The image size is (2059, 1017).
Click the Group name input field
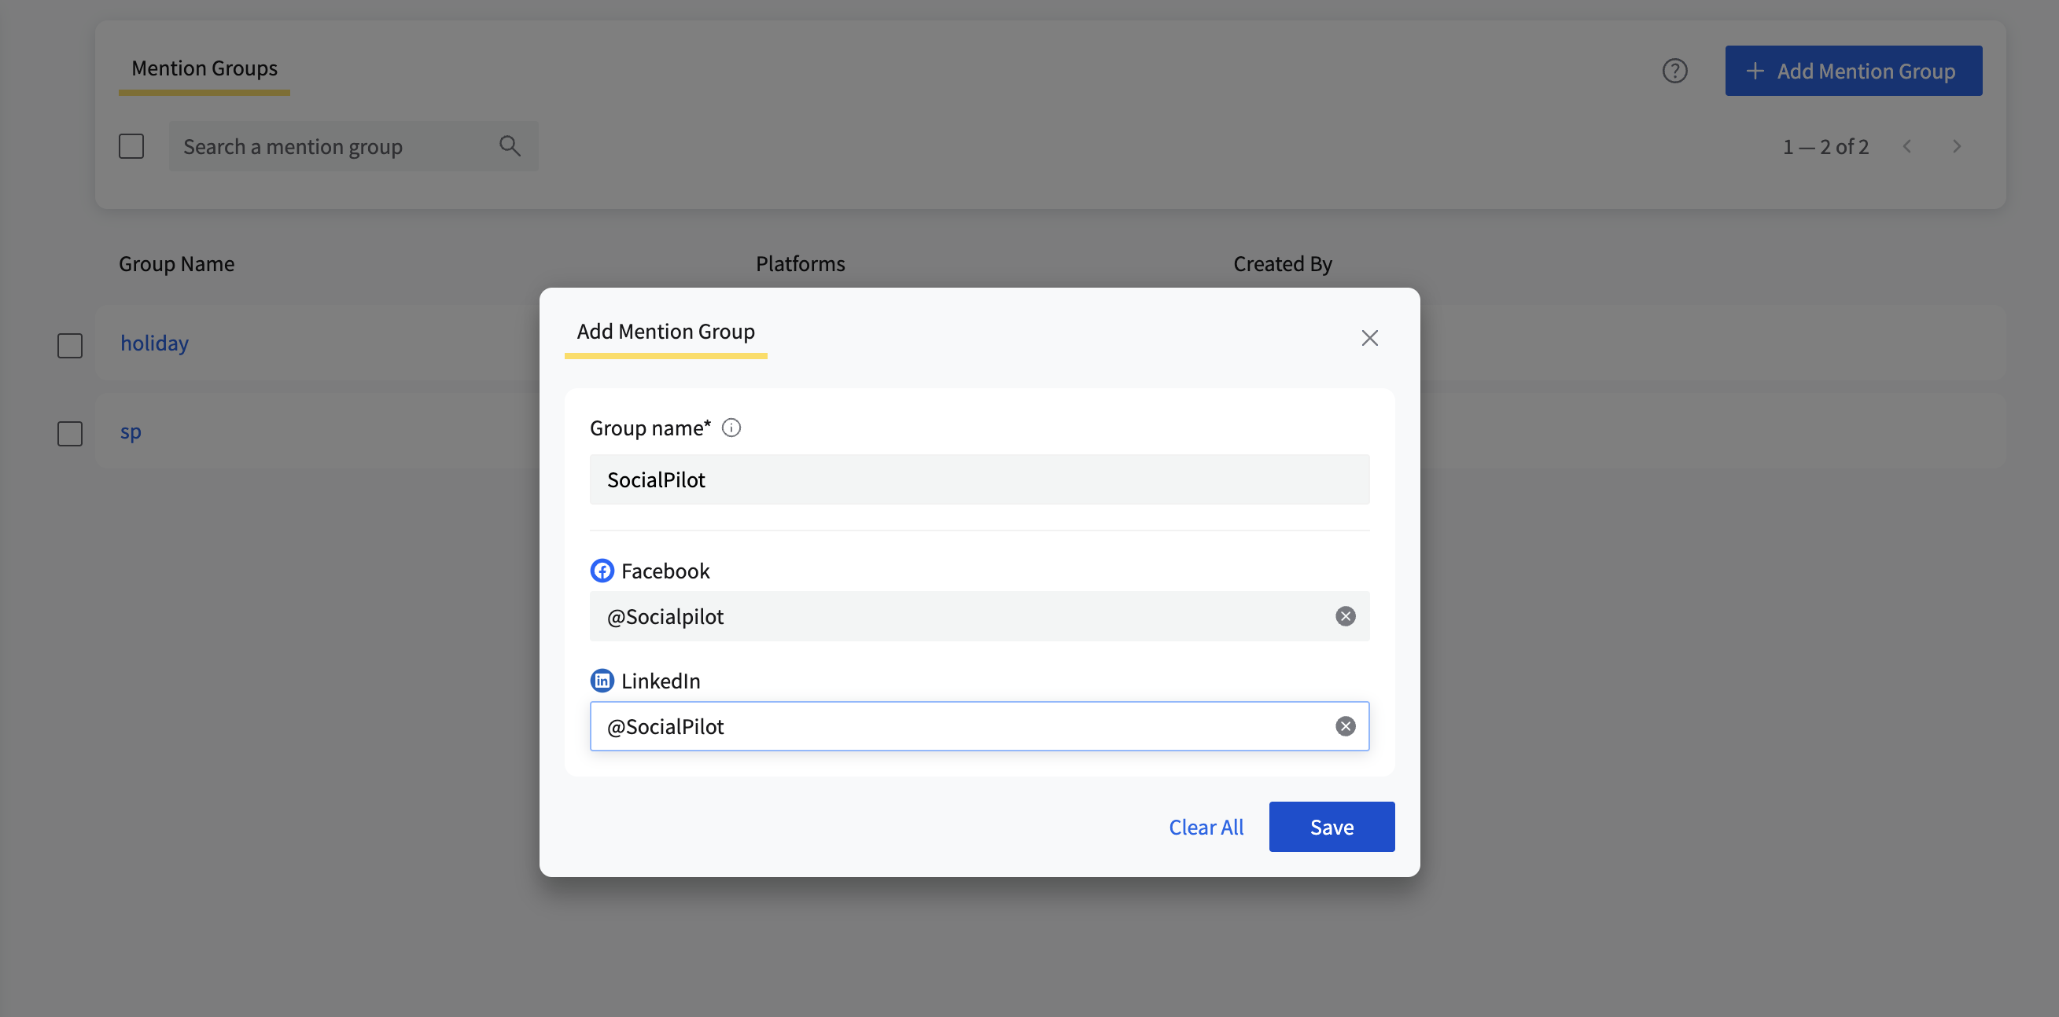pyautogui.click(x=979, y=479)
